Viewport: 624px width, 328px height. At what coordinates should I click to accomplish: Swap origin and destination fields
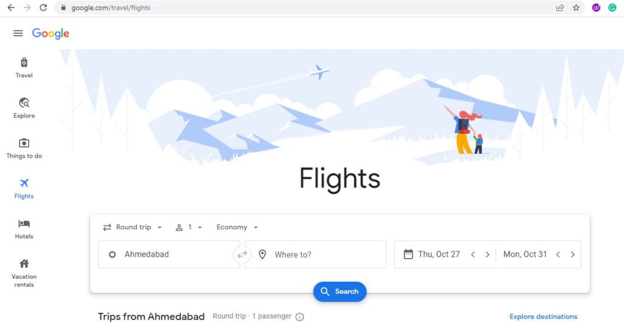pyautogui.click(x=242, y=254)
